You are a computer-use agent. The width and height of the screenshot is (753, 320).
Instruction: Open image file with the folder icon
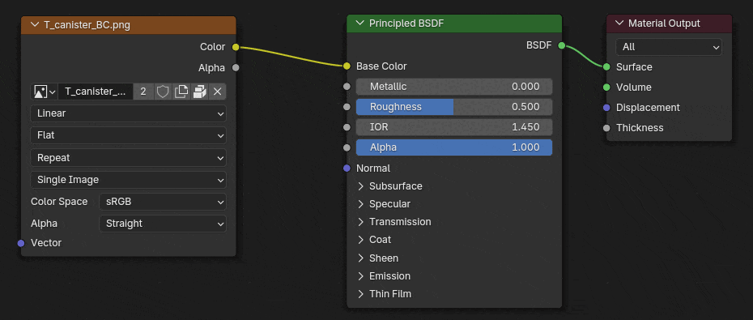(199, 92)
